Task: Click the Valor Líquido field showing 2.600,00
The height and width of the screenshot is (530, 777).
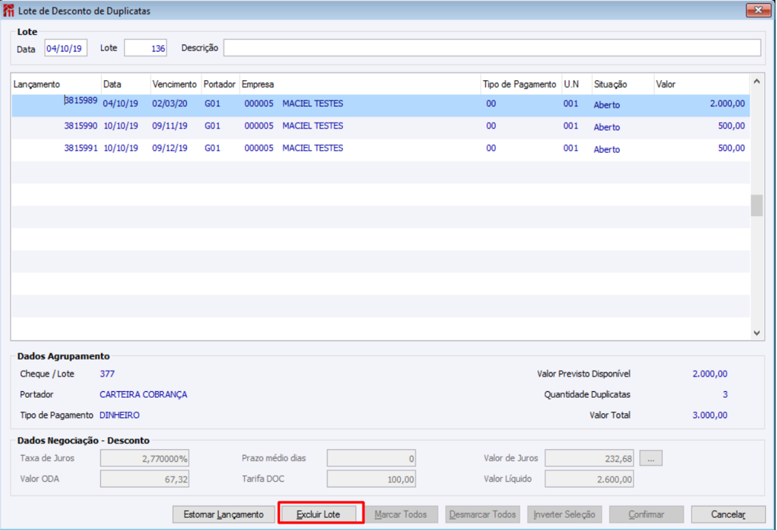Action: (x=589, y=480)
